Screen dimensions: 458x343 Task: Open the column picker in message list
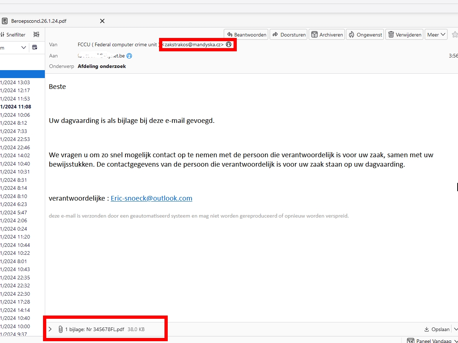click(x=35, y=47)
